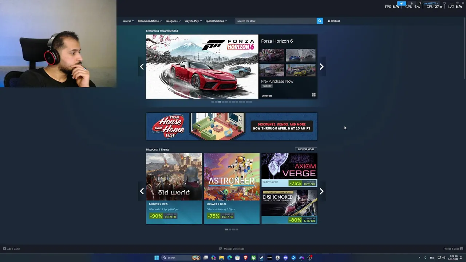Click the Steam help question mark icon
This screenshot has width=466, height=262.
pos(420,3)
